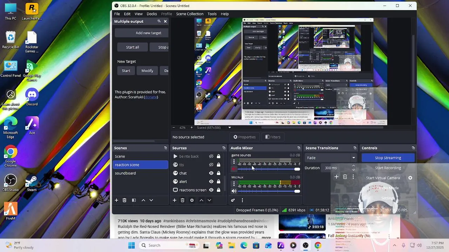This screenshot has height=252, width=449.
Task: Open the Fade transition dropdown
Action: coord(331,158)
